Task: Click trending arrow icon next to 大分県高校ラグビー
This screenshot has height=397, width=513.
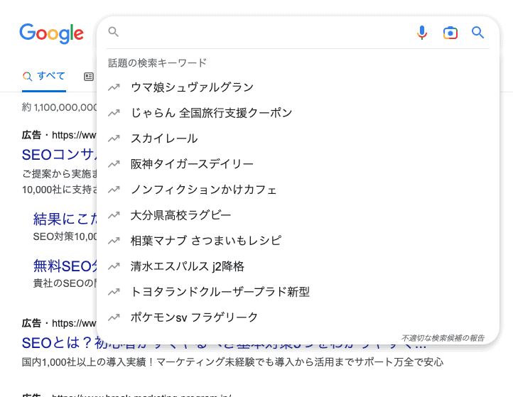Action: [x=114, y=215]
